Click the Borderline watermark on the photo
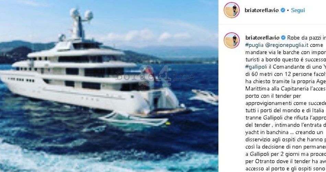 coord(155,76)
